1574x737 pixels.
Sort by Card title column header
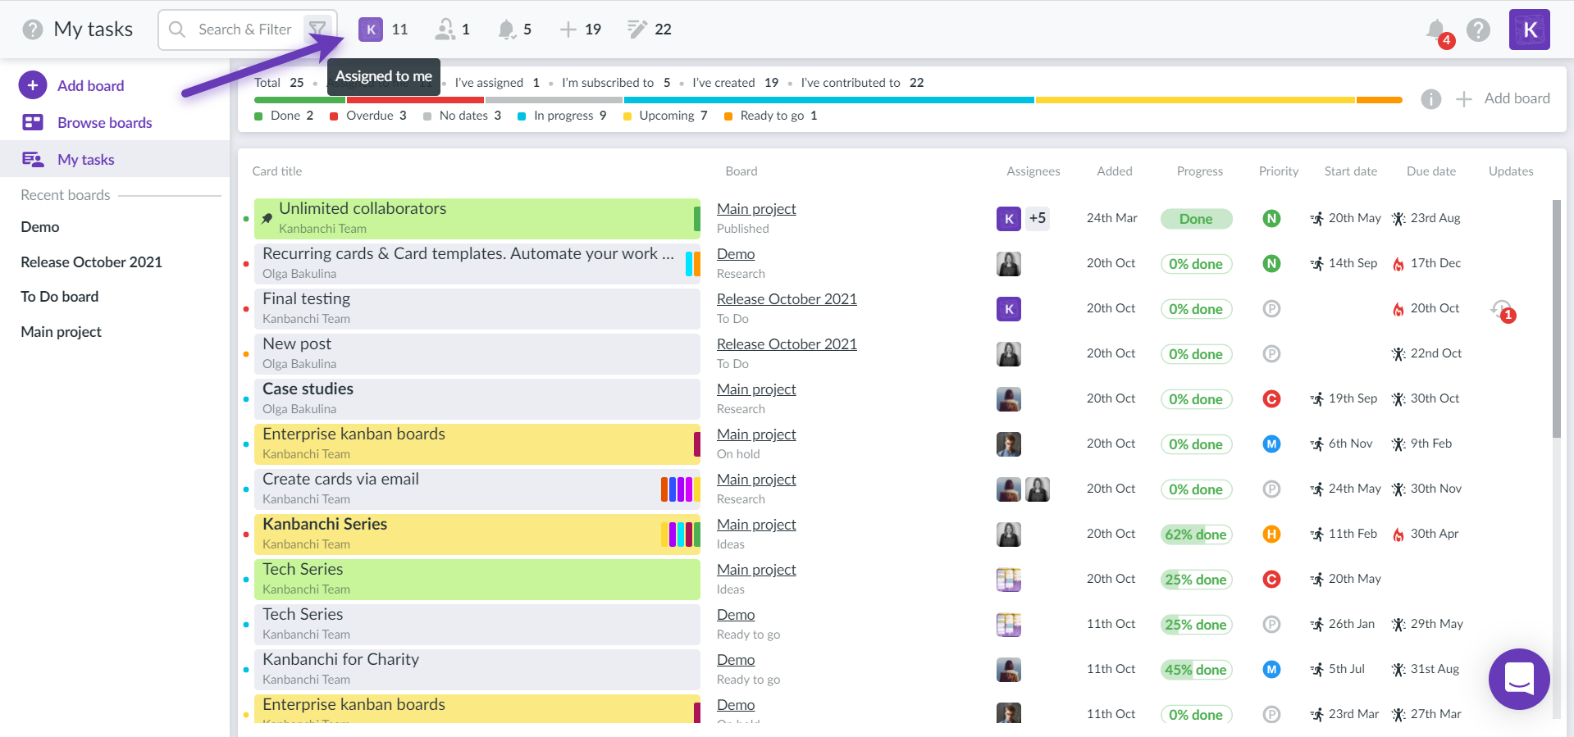(276, 171)
